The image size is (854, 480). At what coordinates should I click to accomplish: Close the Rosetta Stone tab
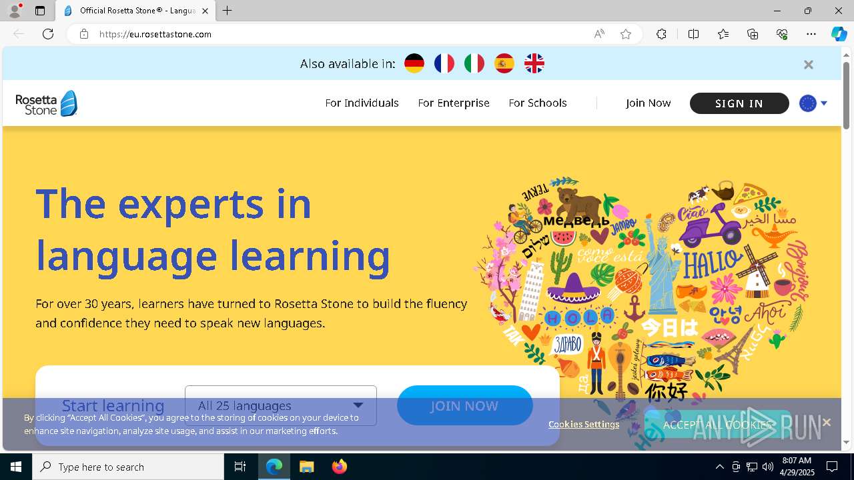click(x=205, y=11)
